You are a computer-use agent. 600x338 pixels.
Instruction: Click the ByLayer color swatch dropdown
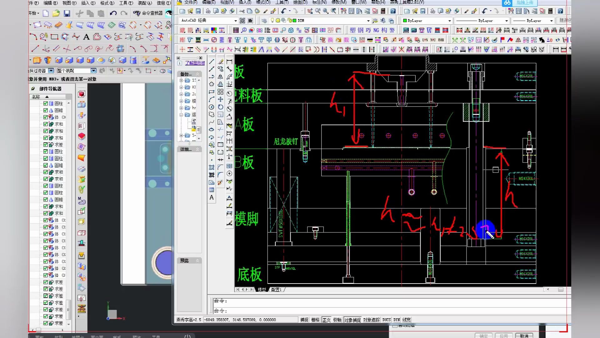449,21
